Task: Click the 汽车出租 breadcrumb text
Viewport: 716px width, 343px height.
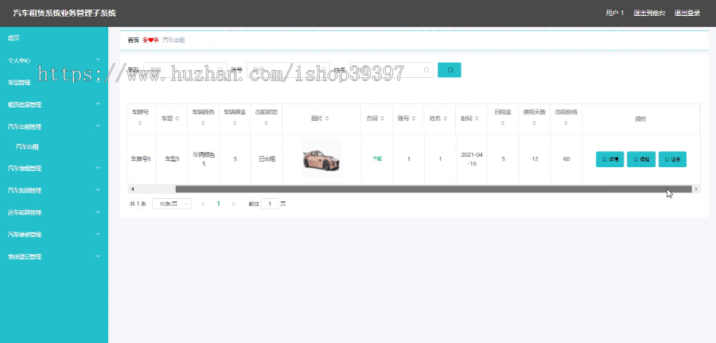Action: pos(173,41)
